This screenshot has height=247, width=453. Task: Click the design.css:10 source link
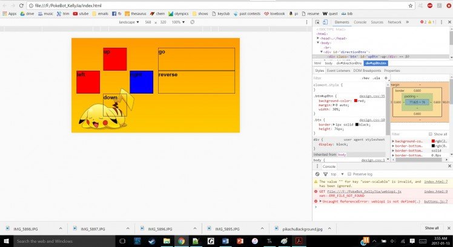pyautogui.click(x=372, y=120)
